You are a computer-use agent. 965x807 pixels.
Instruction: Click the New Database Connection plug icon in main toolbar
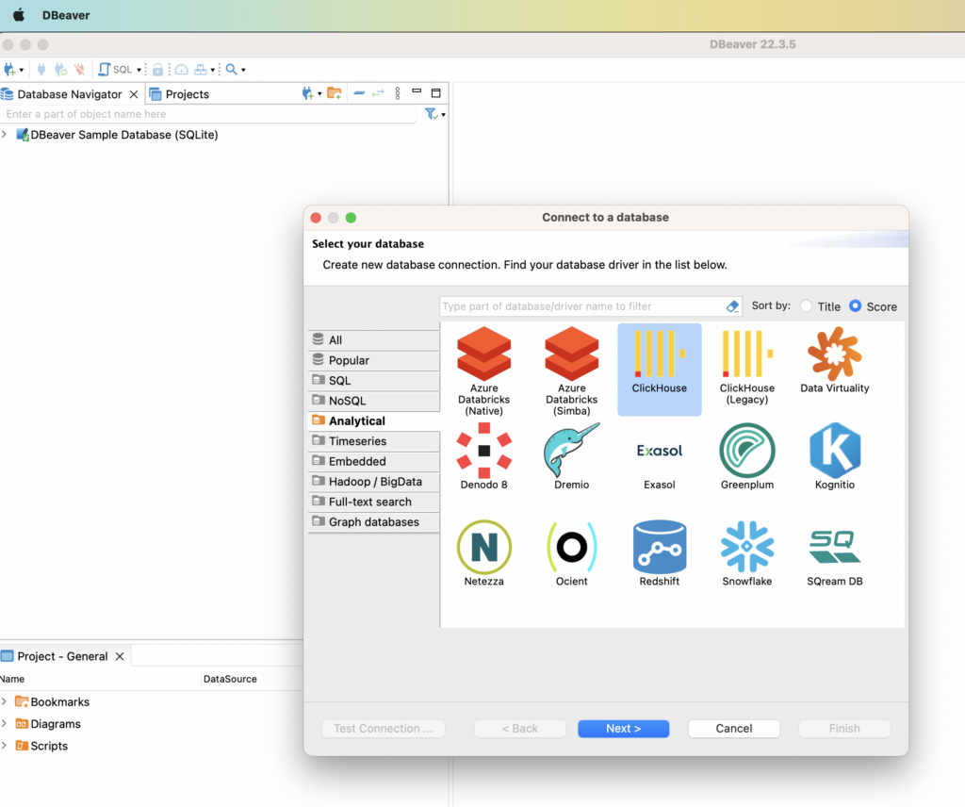click(x=9, y=70)
